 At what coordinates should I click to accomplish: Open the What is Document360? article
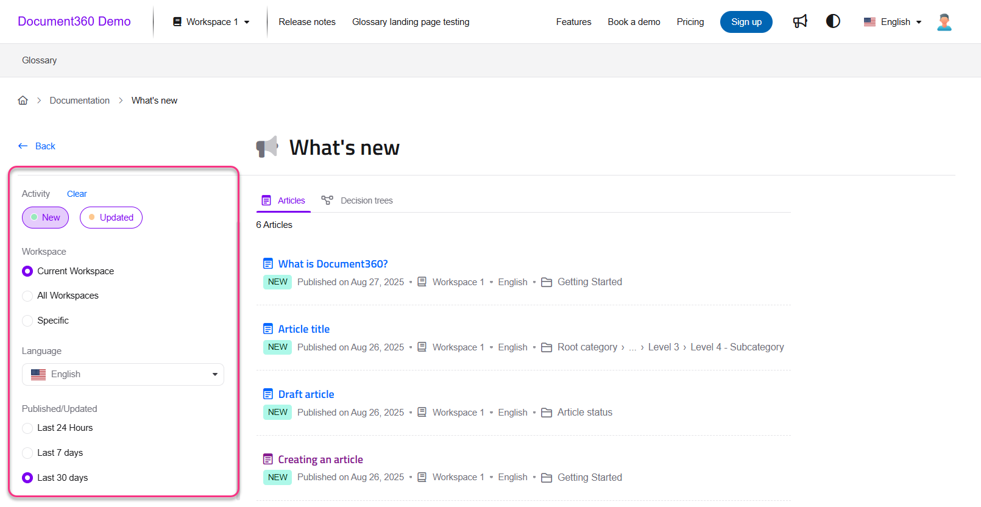[333, 264]
